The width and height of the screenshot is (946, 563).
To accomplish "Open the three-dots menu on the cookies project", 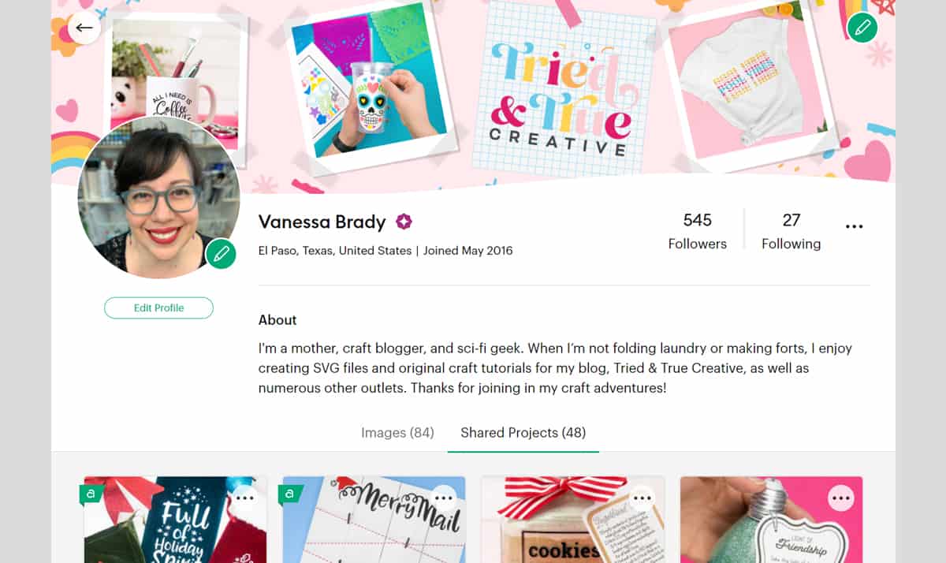I will tap(643, 498).
